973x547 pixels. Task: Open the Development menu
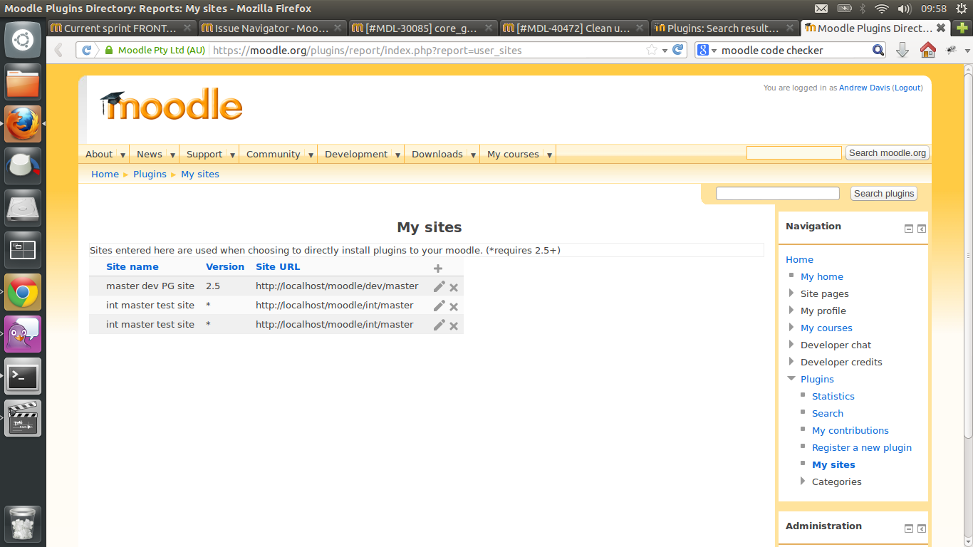[356, 154]
